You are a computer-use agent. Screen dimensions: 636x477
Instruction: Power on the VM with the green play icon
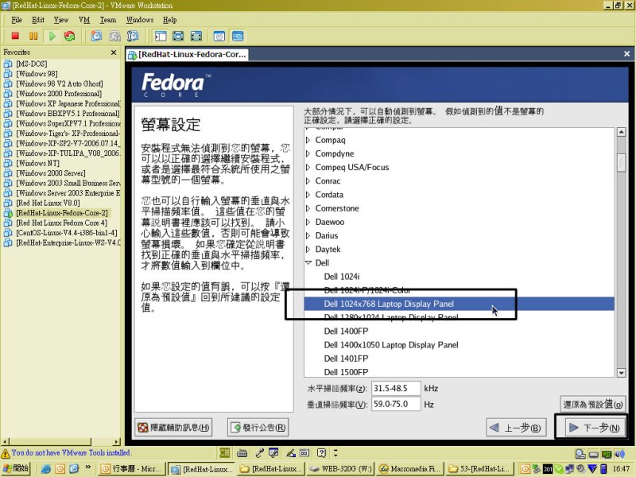point(52,36)
